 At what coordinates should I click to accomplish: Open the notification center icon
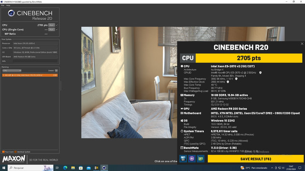point(300,168)
